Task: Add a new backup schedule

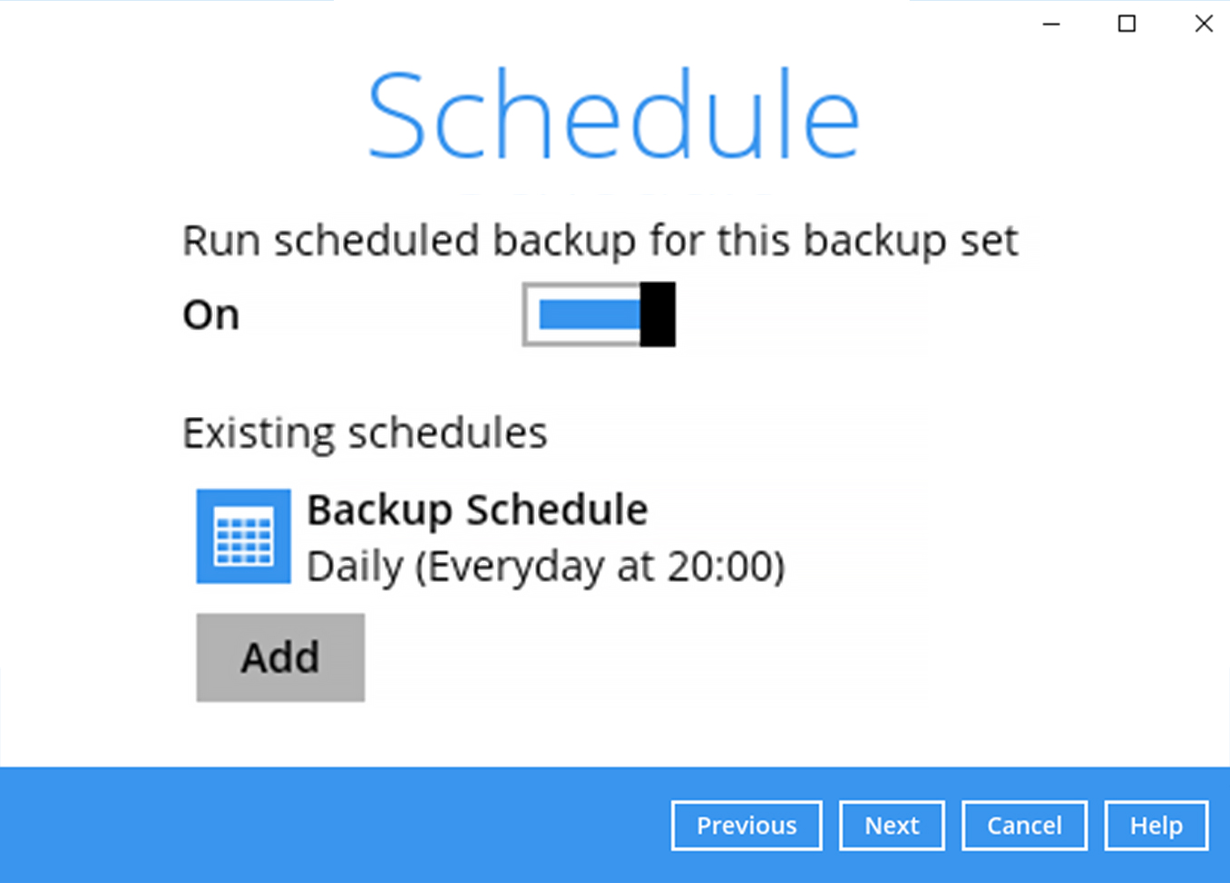Action: coord(279,657)
